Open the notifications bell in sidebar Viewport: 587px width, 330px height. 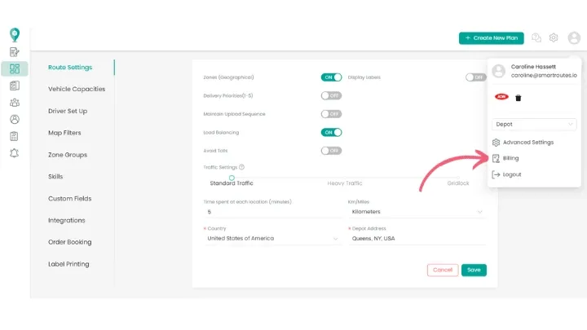14,153
